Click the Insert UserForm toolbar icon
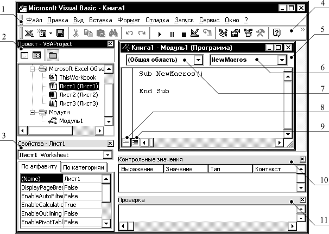 (42, 33)
